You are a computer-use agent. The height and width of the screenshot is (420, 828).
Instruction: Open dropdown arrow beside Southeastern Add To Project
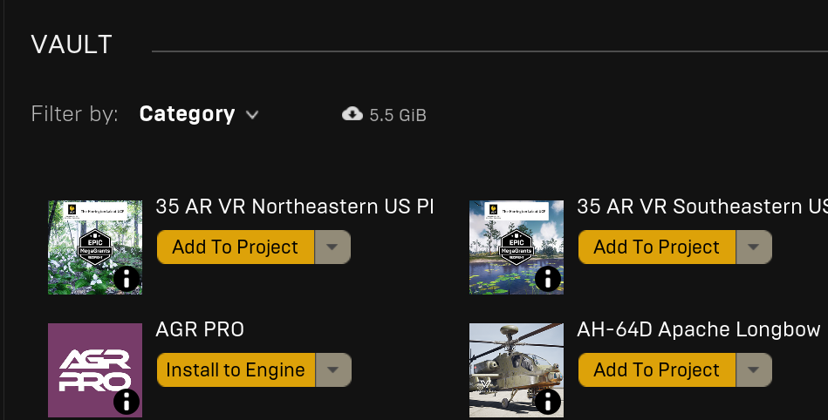[x=754, y=247]
